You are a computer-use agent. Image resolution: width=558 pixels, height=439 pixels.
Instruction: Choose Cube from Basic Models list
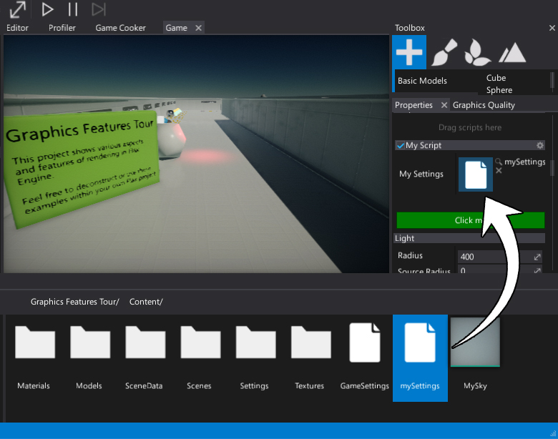pos(496,77)
